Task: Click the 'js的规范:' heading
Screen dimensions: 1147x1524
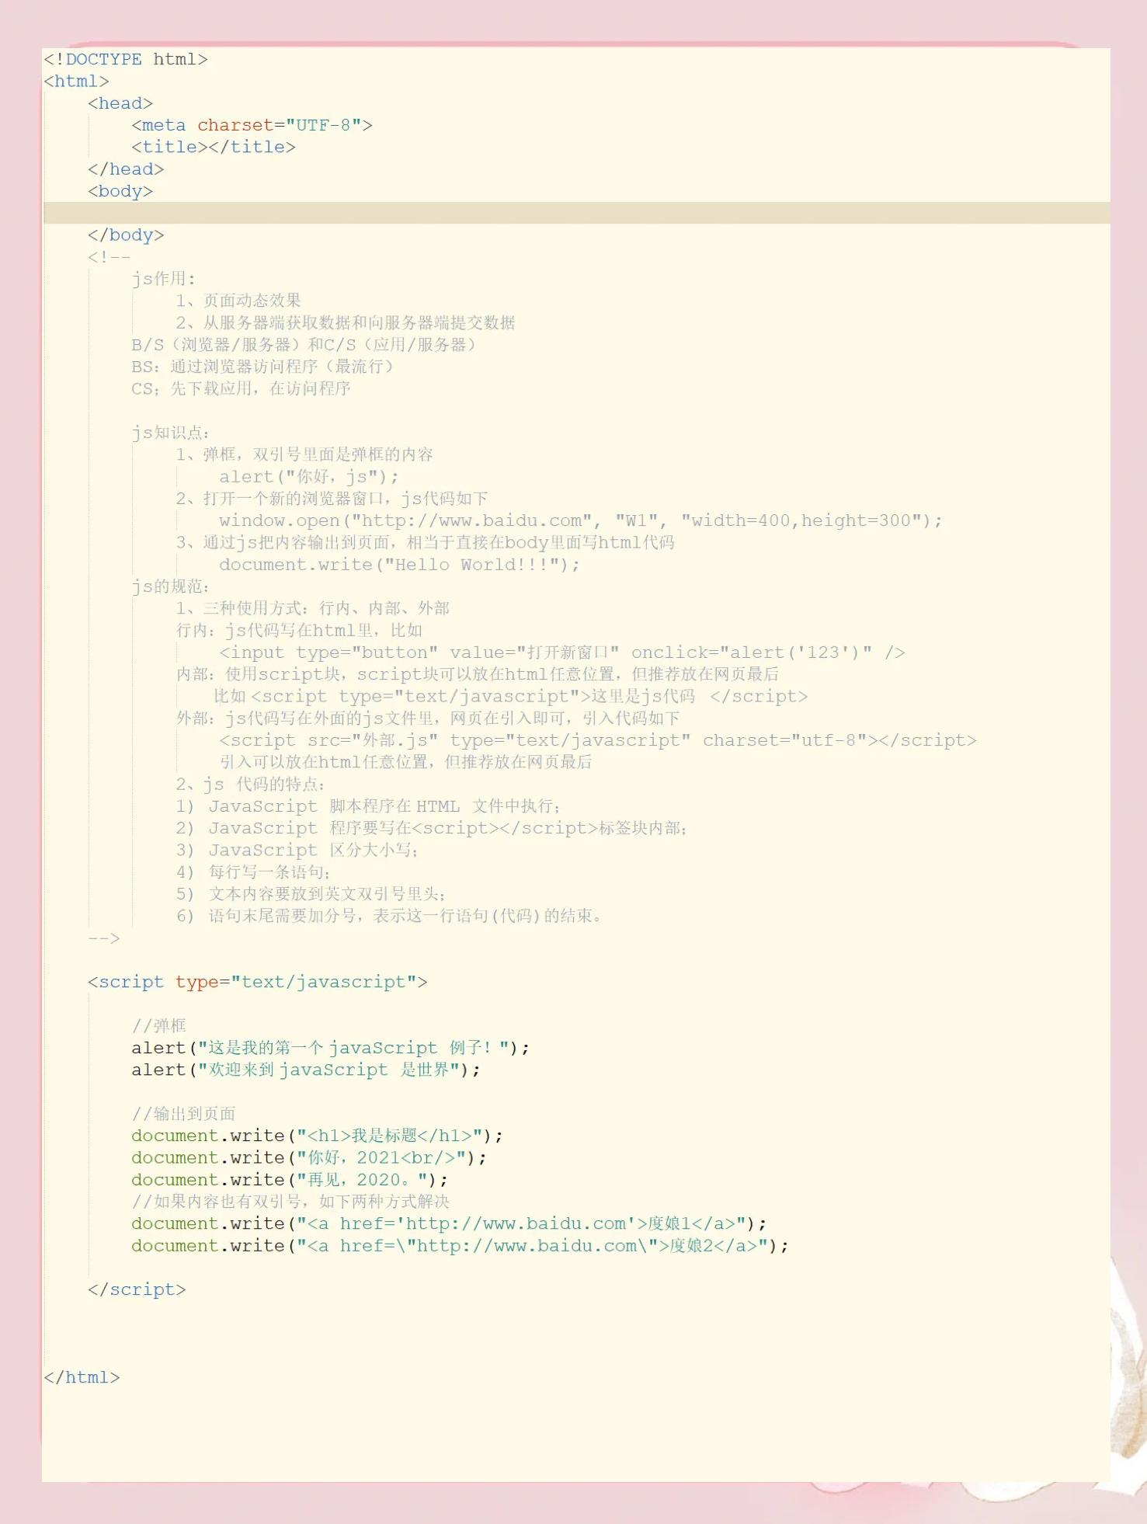Action: click(170, 586)
